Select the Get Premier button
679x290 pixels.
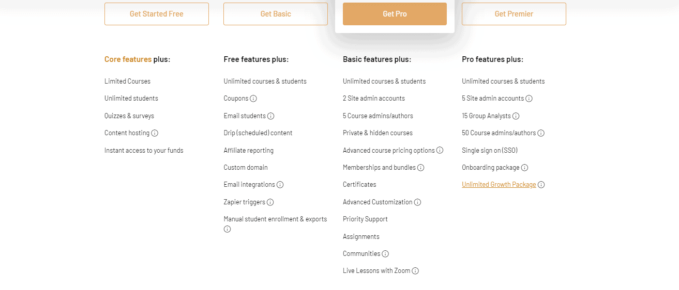point(514,14)
